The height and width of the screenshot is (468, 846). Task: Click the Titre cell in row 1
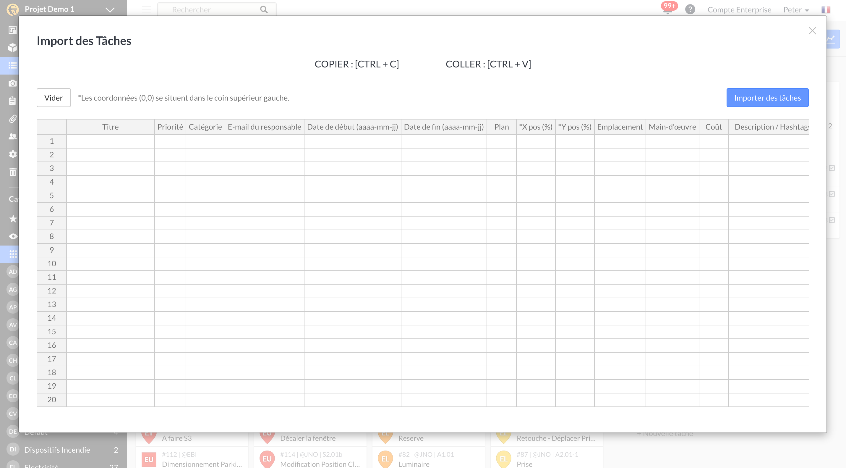click(110, 141)
